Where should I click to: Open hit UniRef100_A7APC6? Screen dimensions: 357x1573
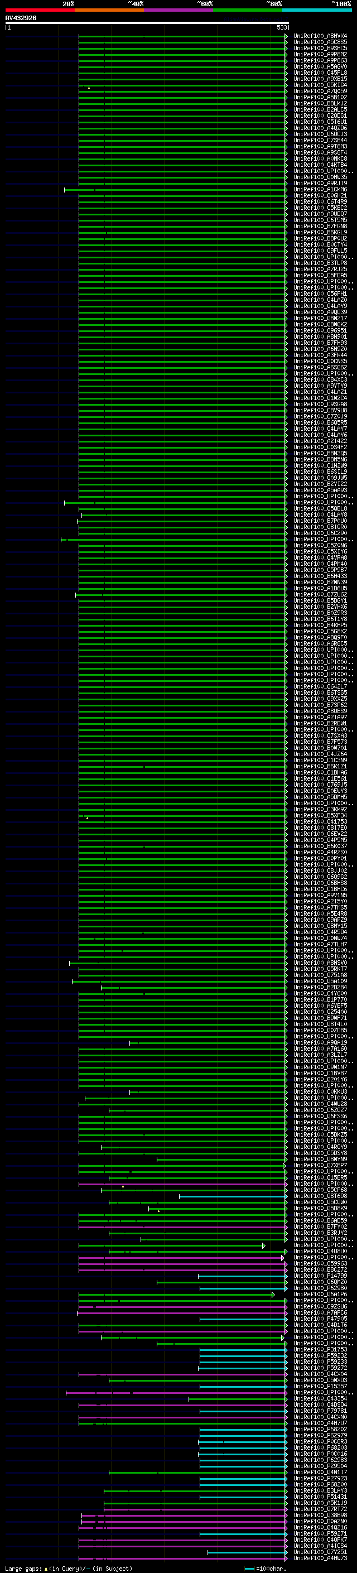click(x=320, y=1312)
